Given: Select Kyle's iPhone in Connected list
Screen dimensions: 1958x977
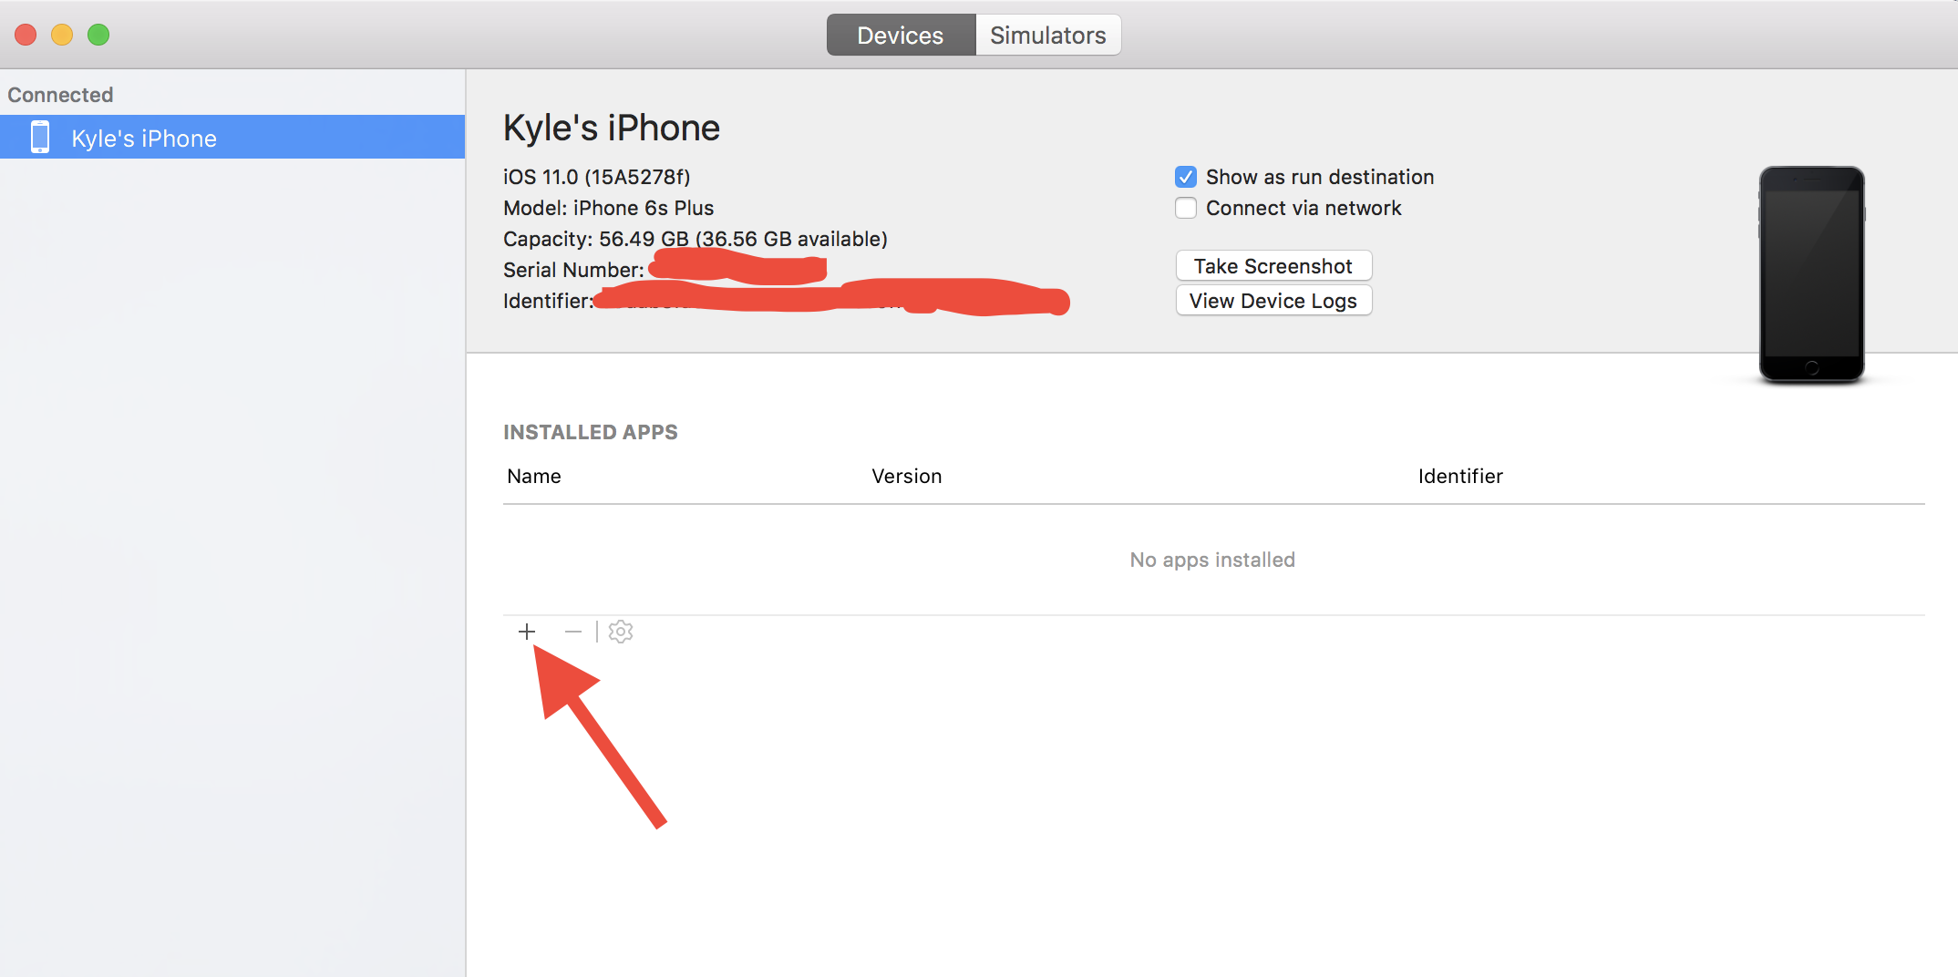Looking at the screenshot, I should pyautogui.click(x=232, y=138).
